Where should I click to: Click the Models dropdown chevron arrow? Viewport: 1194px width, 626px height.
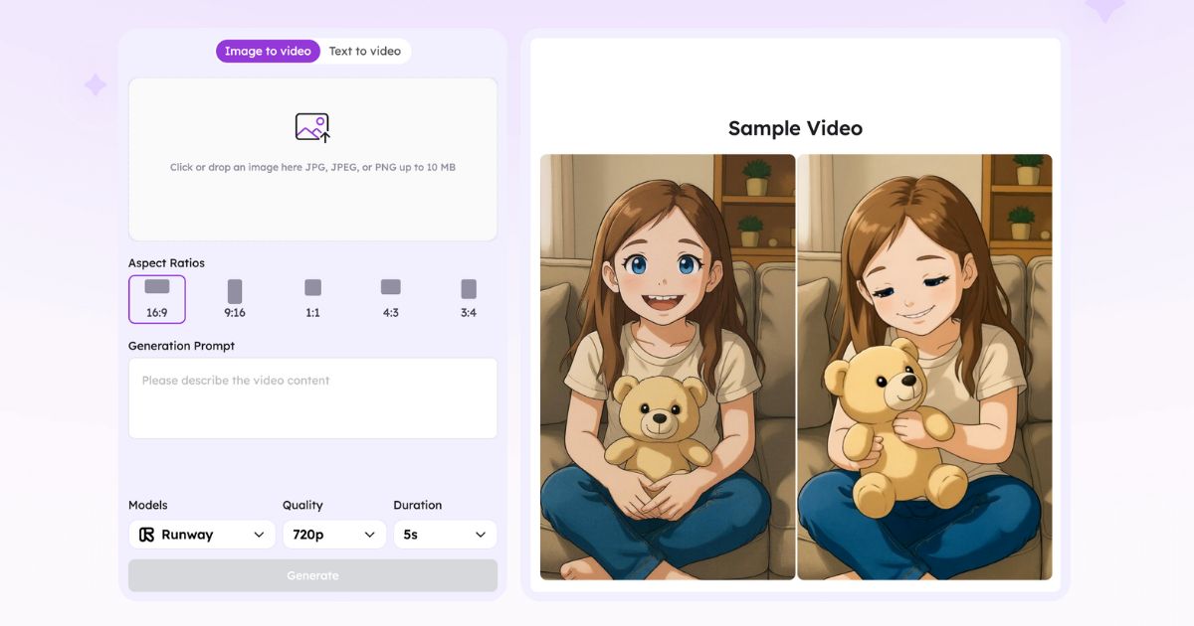[x=259, y=535]
